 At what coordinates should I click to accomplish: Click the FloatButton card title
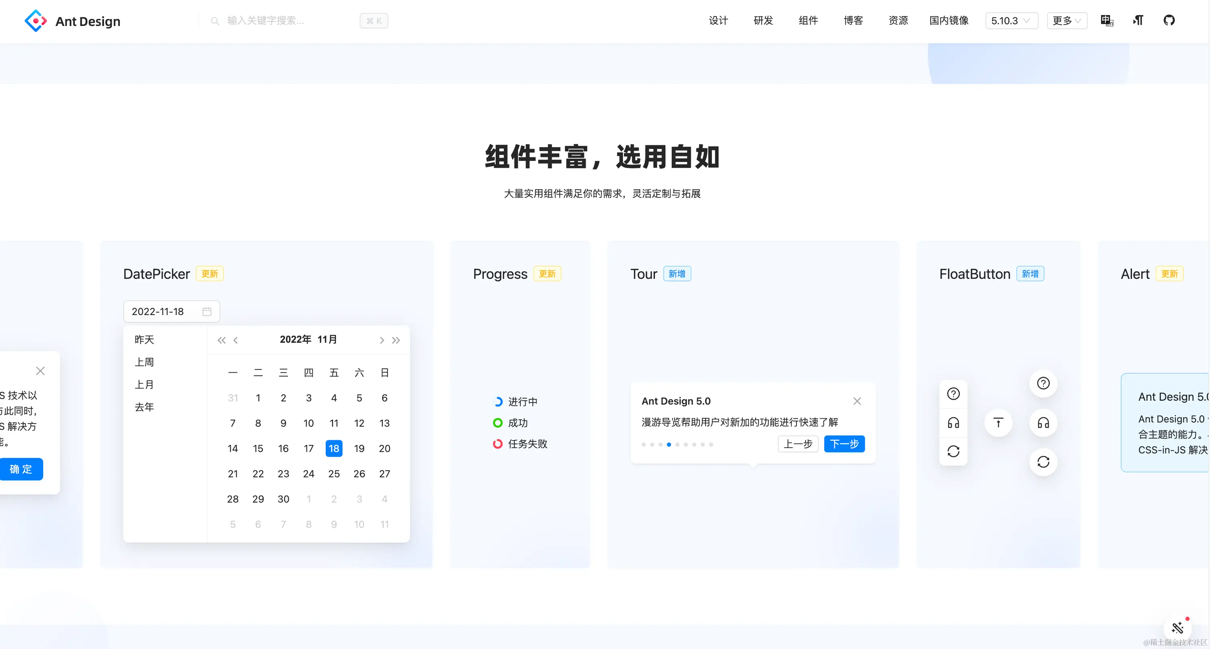[975, 274]
